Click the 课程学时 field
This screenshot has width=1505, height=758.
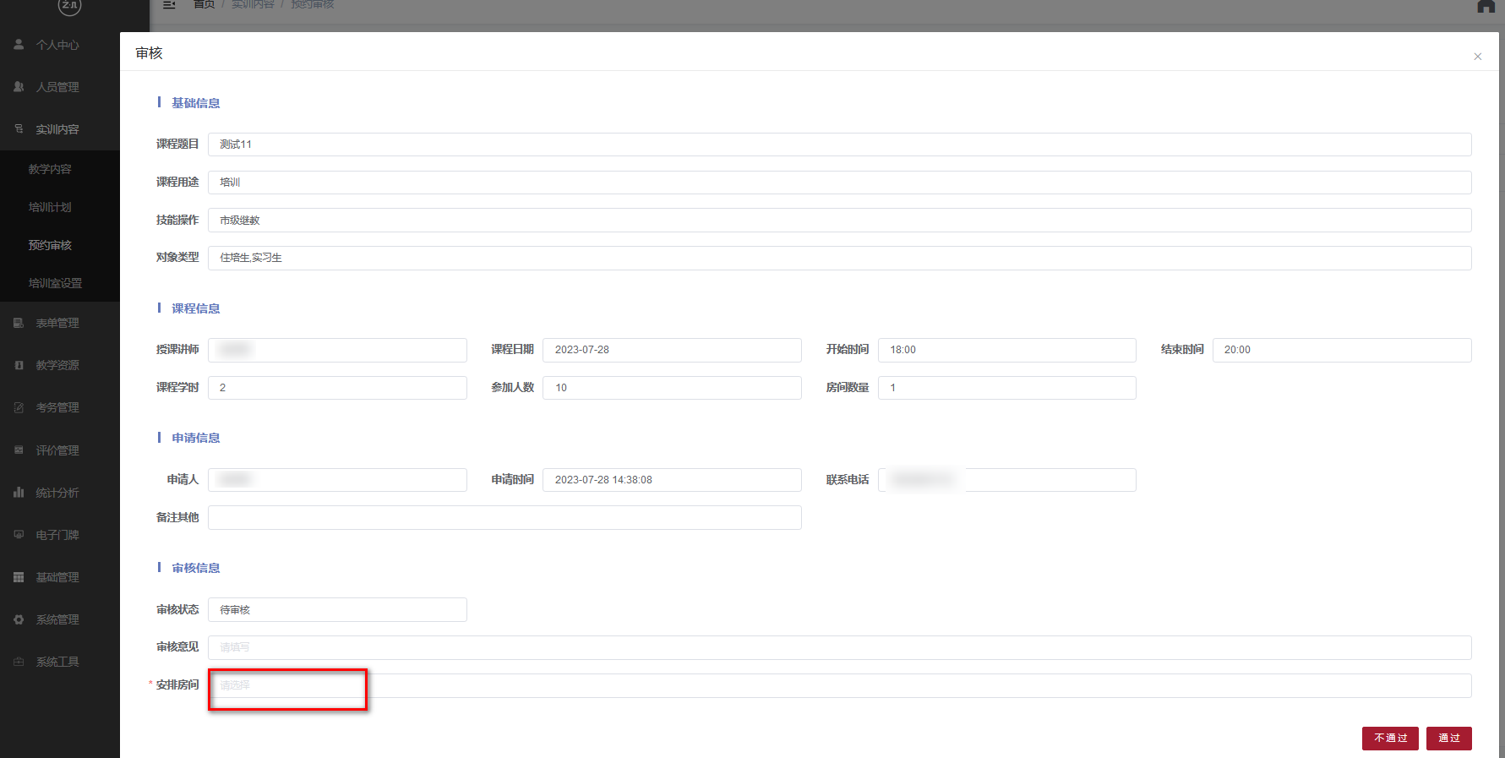[337, 388]
